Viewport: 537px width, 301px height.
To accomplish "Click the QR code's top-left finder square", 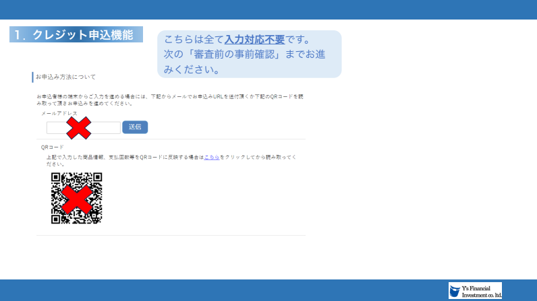I will (x=57, y=178).
